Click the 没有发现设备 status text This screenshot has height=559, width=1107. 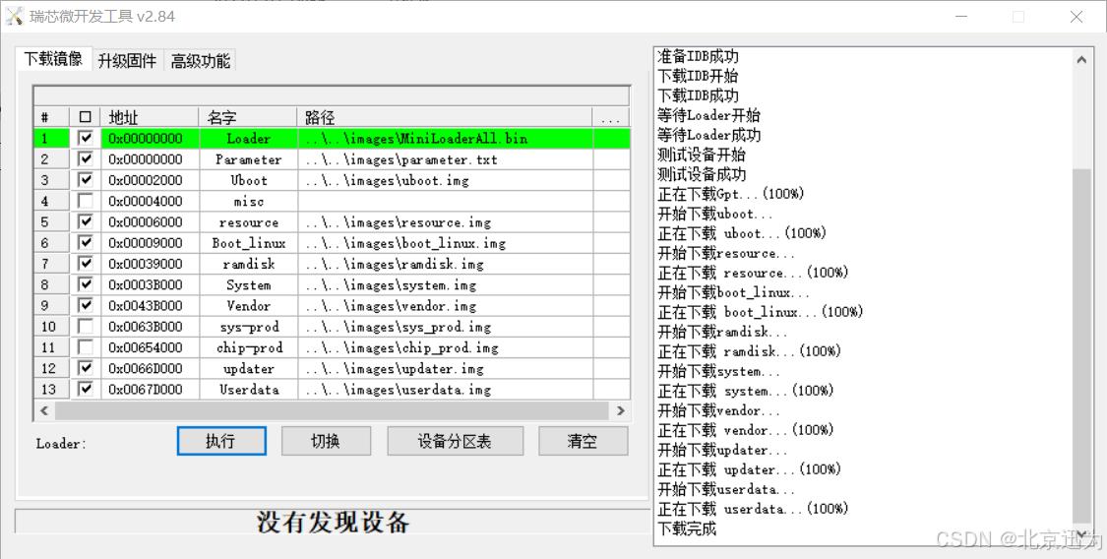[333, 523]
